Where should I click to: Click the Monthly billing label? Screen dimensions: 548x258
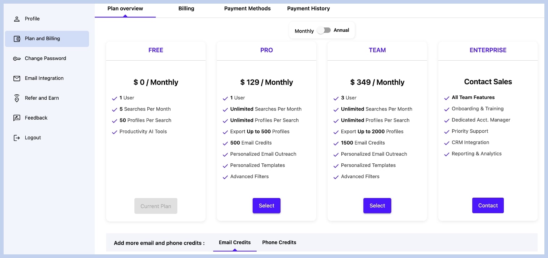point(304,31)
